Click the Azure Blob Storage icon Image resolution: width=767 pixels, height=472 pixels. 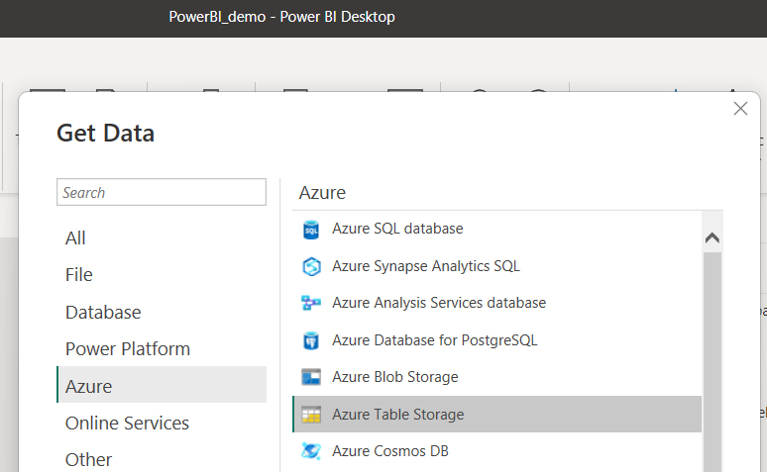click(x=311, y=377)
